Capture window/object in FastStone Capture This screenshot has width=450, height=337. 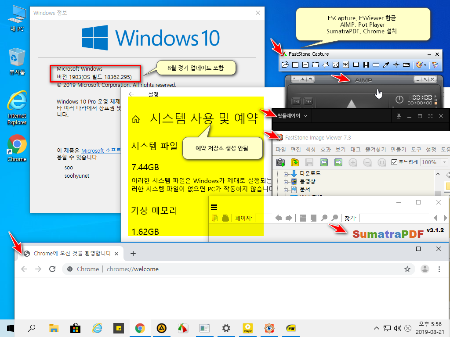[x=305, y=65]
